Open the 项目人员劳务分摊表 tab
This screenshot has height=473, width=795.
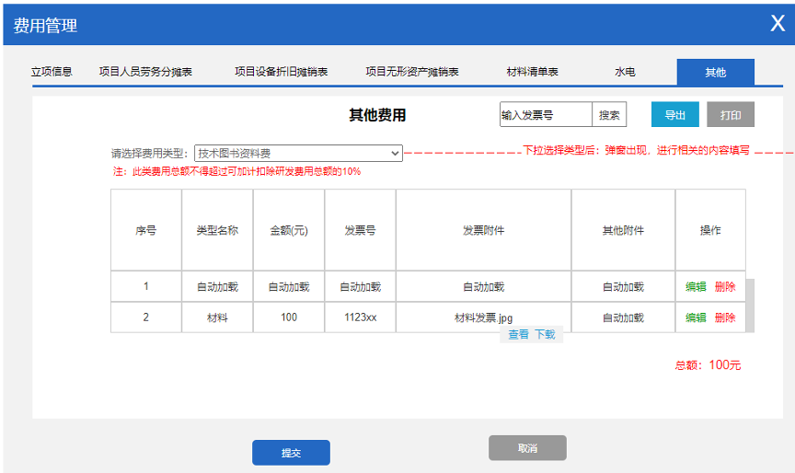point(145,72)
